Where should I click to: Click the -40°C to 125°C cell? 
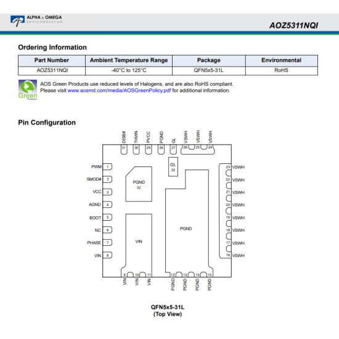tap(129, 70)
